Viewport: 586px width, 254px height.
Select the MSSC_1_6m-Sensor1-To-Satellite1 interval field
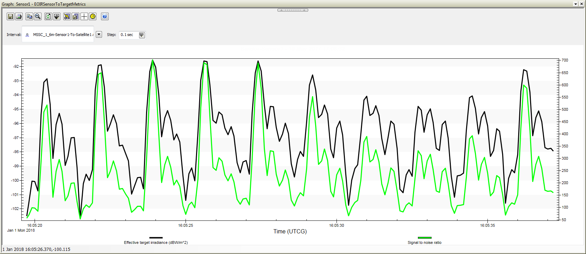click(61, 35)
